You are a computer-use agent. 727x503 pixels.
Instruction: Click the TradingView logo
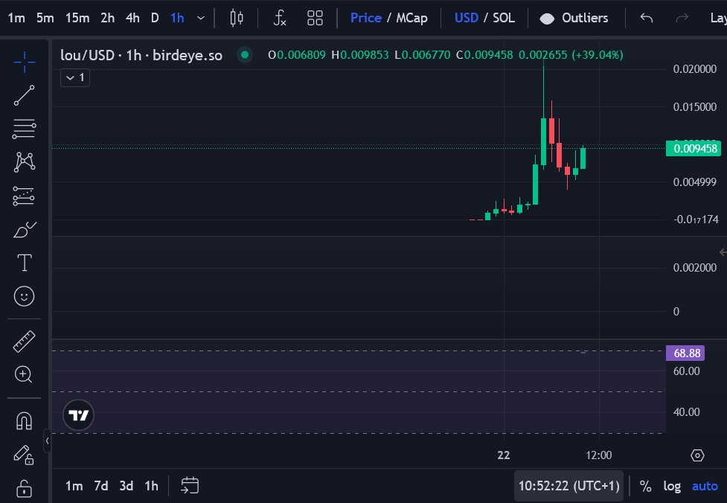click(x=78, y=415)
